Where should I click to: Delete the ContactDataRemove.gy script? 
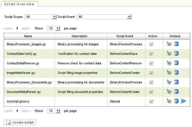coord(176,63)
